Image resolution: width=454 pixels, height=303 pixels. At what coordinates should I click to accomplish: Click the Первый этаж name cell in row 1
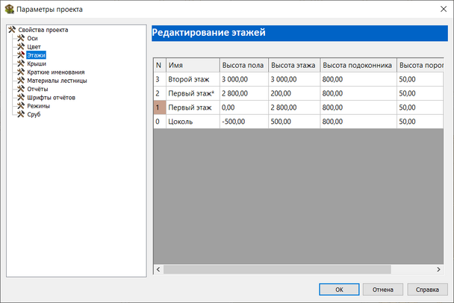(x=193, y=107)
